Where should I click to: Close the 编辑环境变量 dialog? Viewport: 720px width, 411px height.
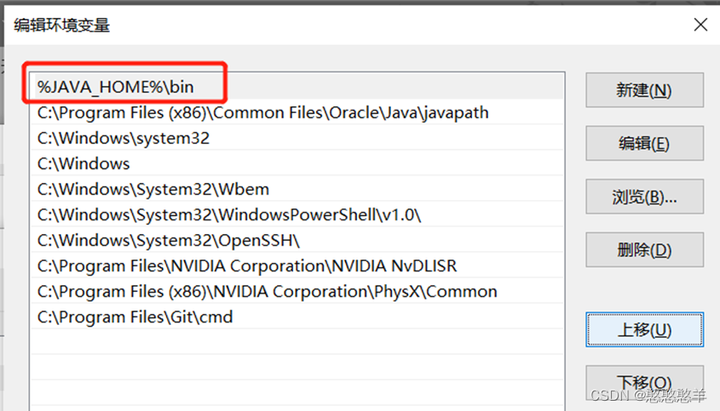[x=700, y=25]
